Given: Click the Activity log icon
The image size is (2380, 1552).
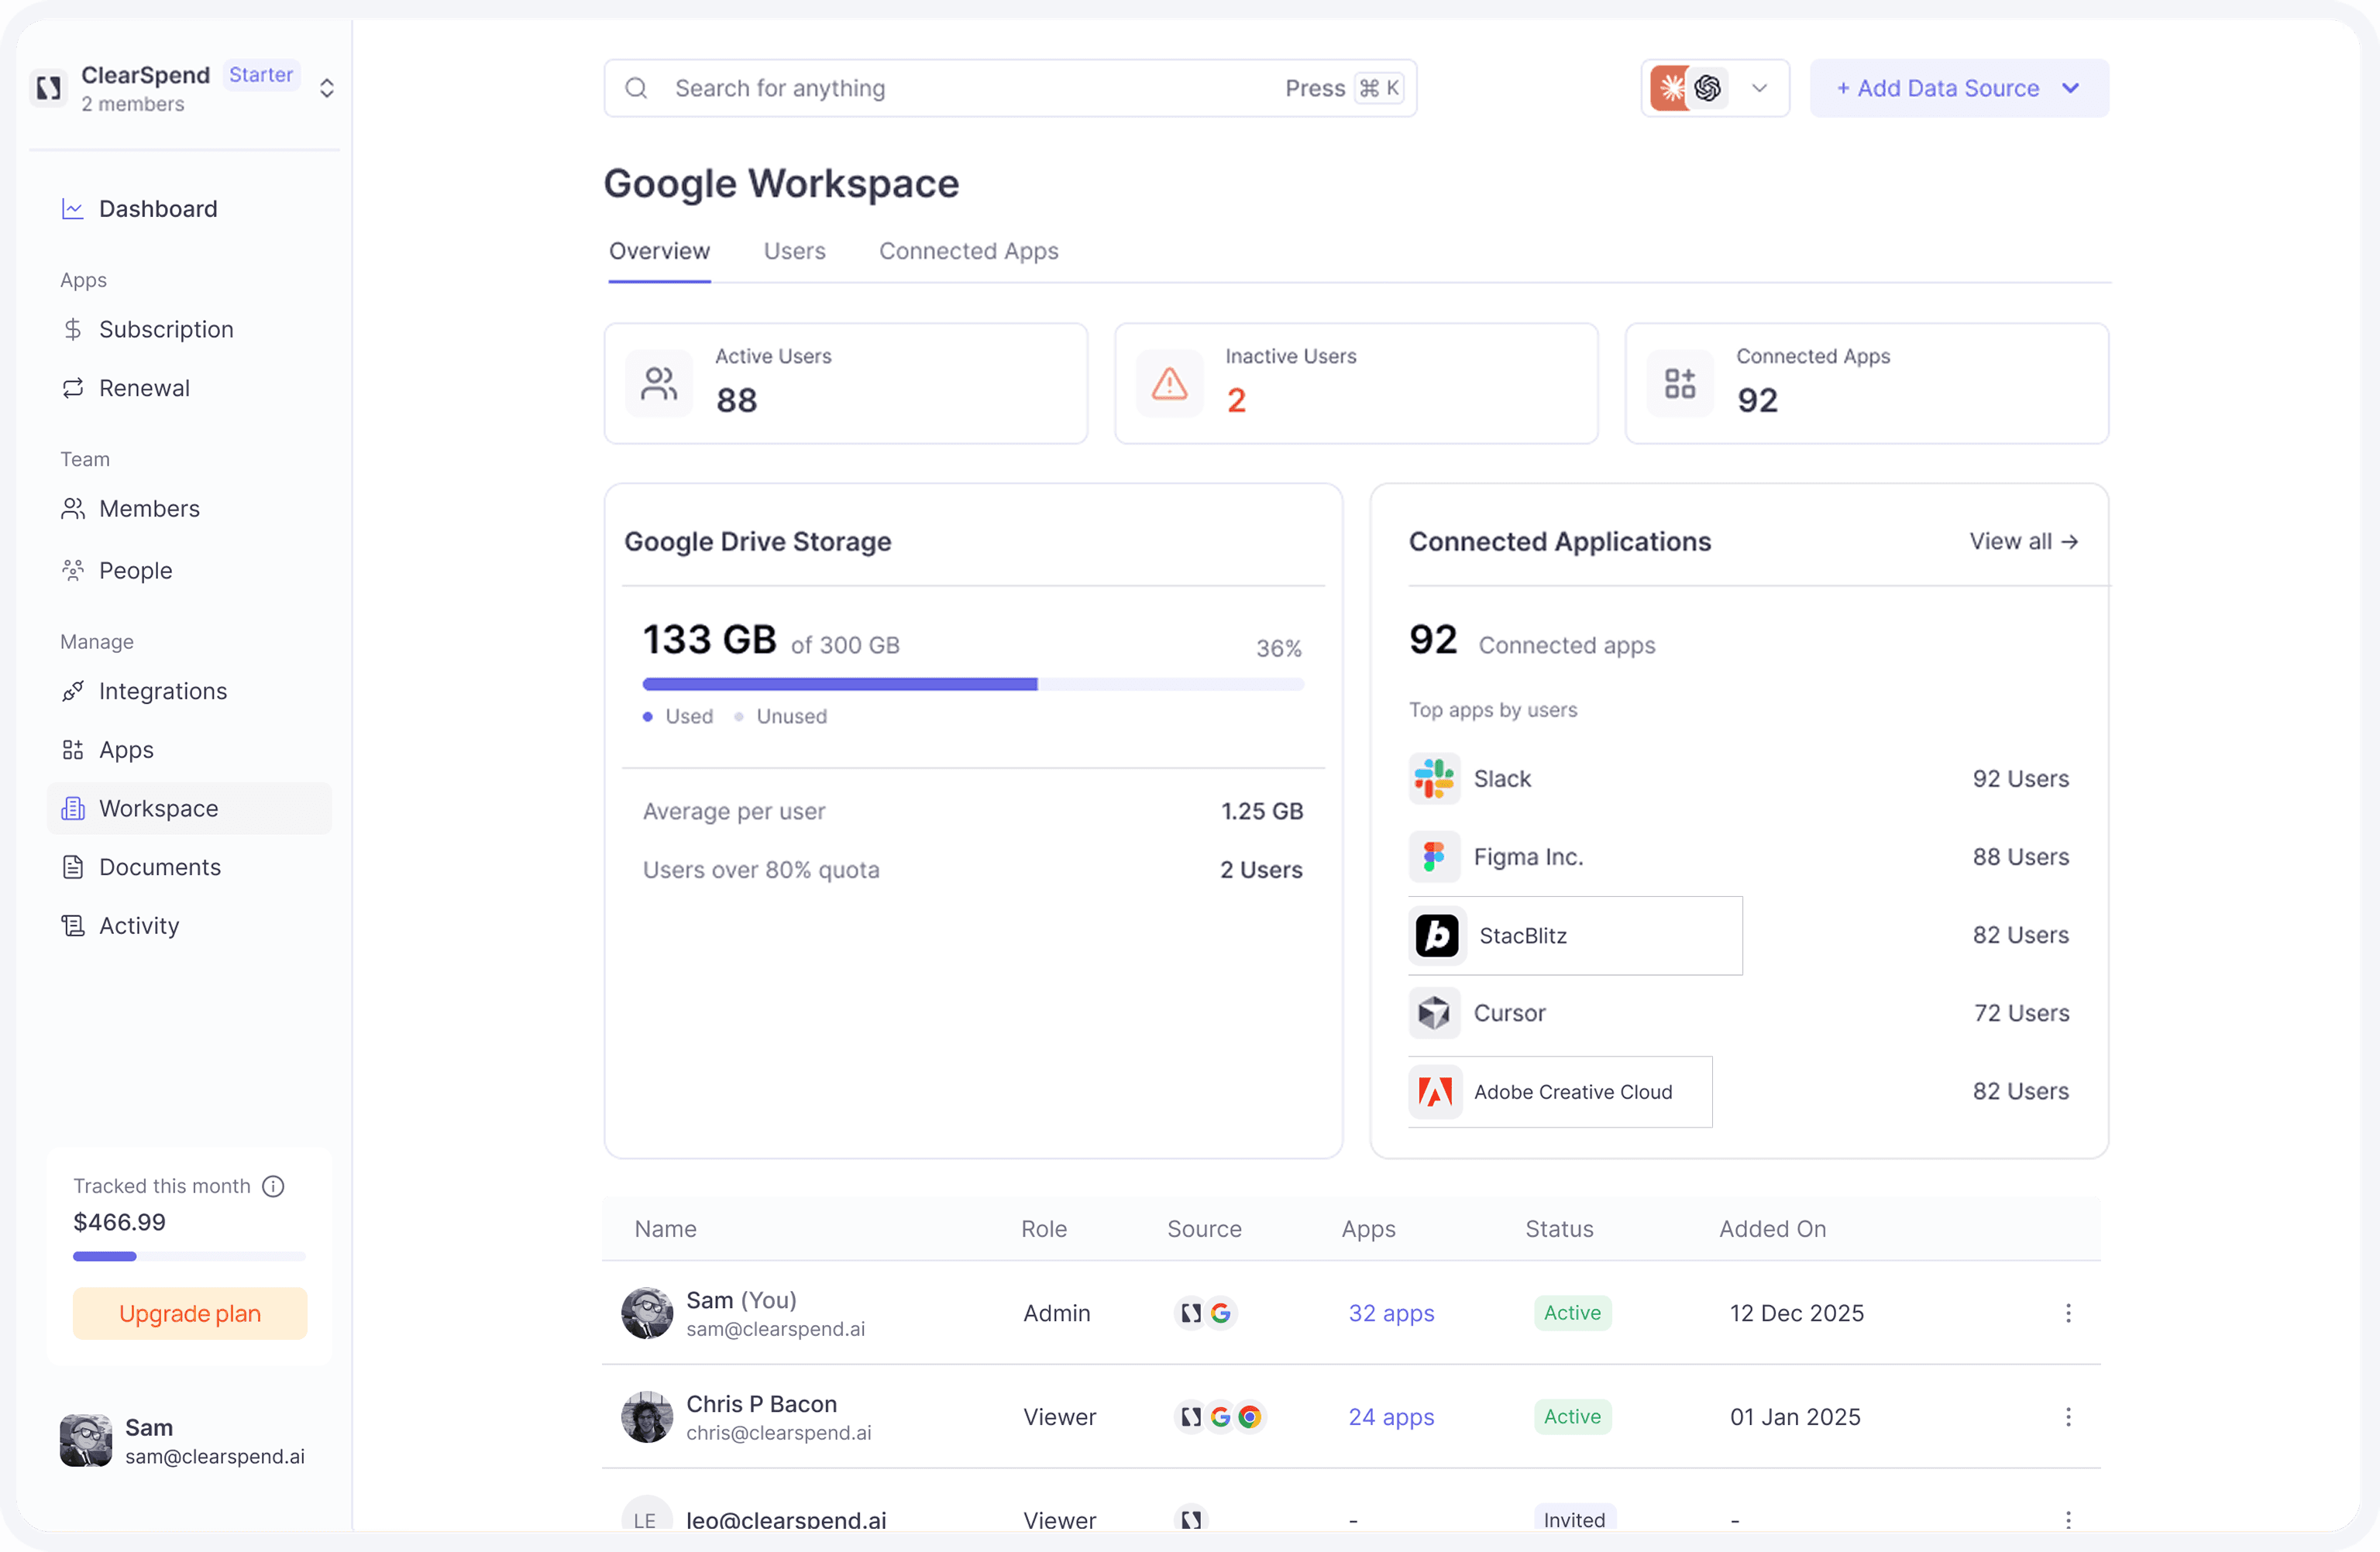Looking at the screenshot, I should [x=72, y=925].
